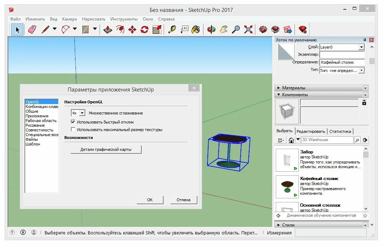384x247 pixels.
Task: Open the Слой Layer0 dropdown
Action: [x=361, y=47]
